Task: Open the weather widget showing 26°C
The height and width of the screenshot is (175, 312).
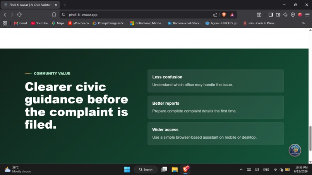Action: click(18, 170)
